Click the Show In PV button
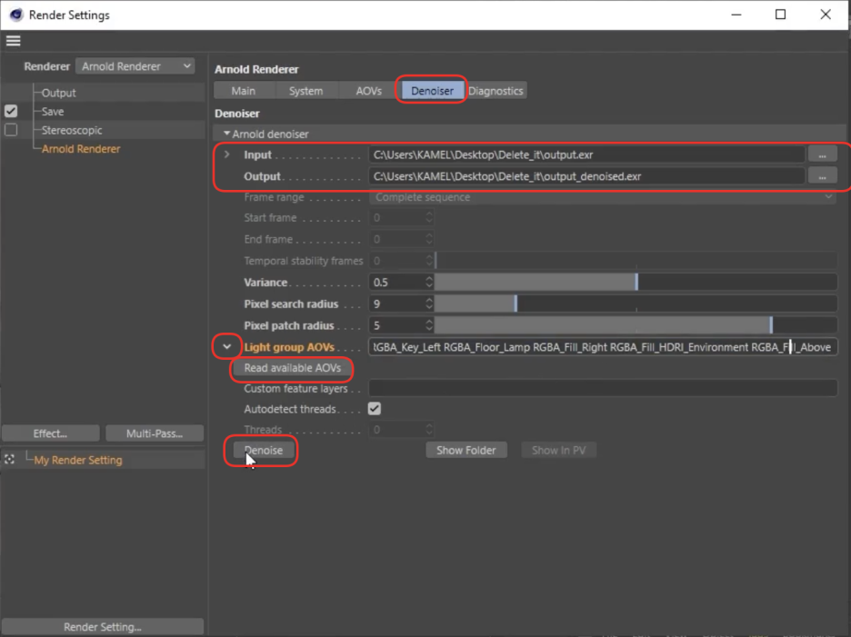Screen dimensions: 851x637 [558, 451]
